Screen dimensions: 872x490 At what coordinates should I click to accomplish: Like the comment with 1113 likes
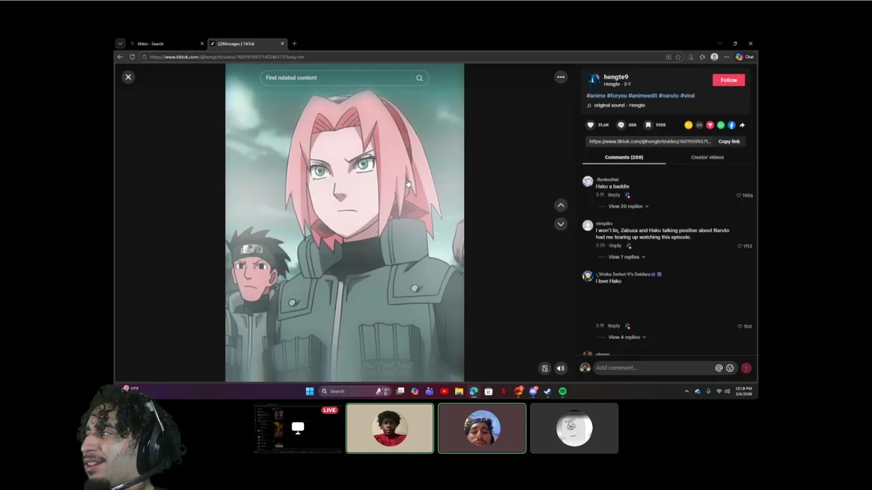[740, 246]
